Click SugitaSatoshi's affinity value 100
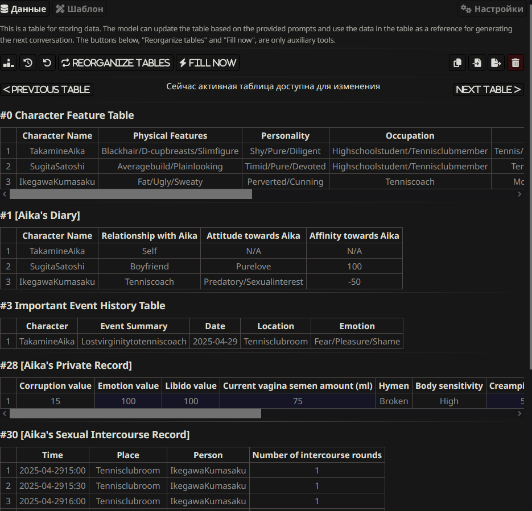This screenshot has height=511, width=532. point(354,267)
